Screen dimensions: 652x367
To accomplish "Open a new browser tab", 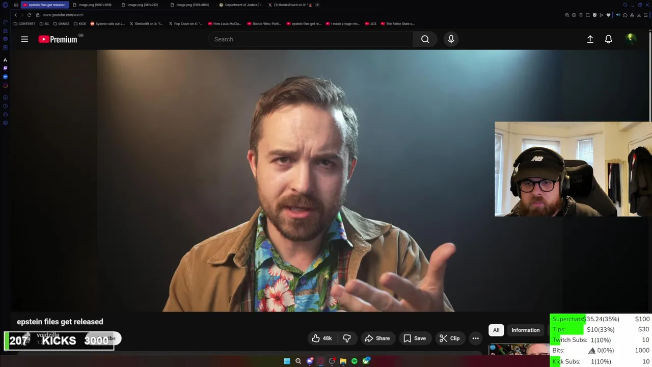I will point(317,5).
